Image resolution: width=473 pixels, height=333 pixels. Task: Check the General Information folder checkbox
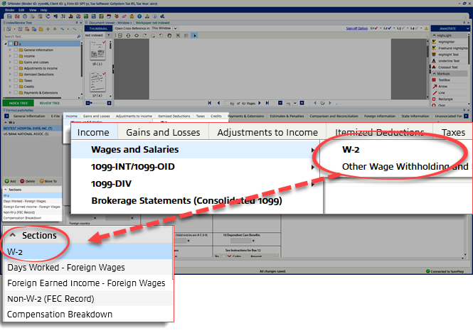16,50
